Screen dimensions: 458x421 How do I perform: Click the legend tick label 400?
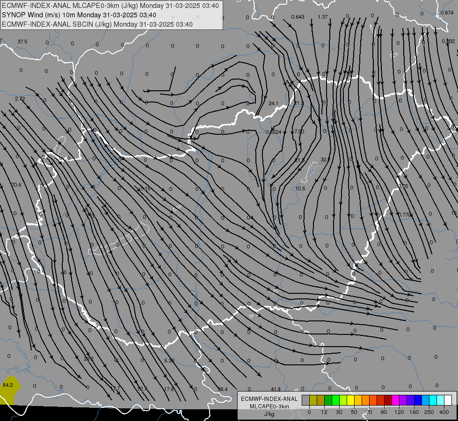coord(444,412)
